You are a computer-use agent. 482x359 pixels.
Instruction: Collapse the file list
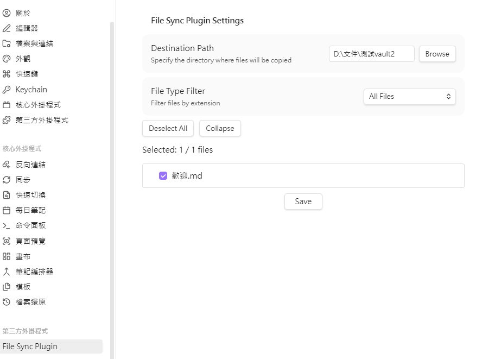point(220,129)
